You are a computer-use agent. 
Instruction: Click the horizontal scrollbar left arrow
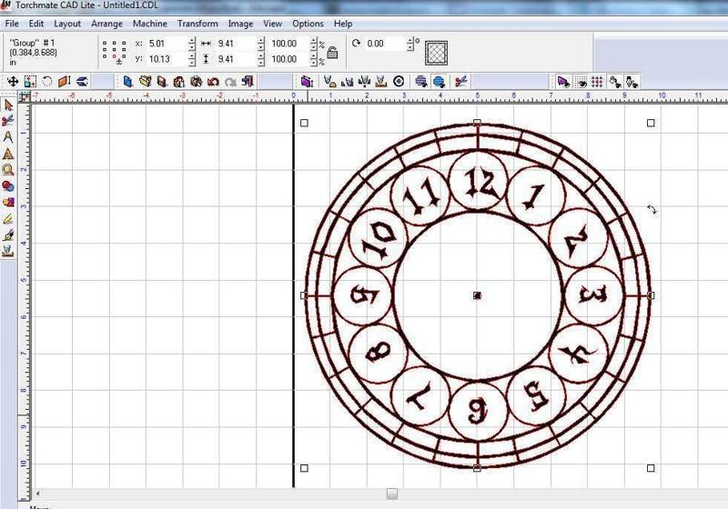click(x=37, y=494)
